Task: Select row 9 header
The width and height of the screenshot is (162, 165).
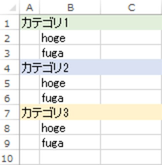Action: point(10,142)
